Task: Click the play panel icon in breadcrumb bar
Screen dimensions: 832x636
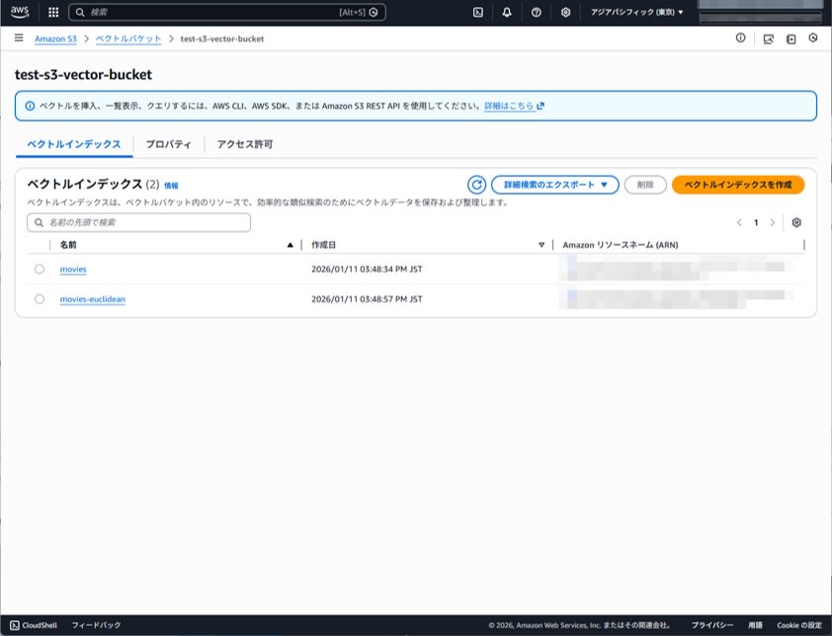Action: point(791,39)
